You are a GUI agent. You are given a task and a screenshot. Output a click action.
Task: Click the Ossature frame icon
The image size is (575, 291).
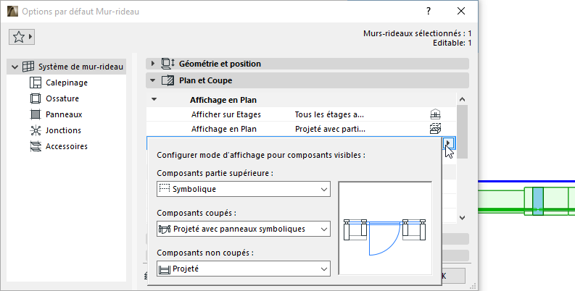point(35,98)
